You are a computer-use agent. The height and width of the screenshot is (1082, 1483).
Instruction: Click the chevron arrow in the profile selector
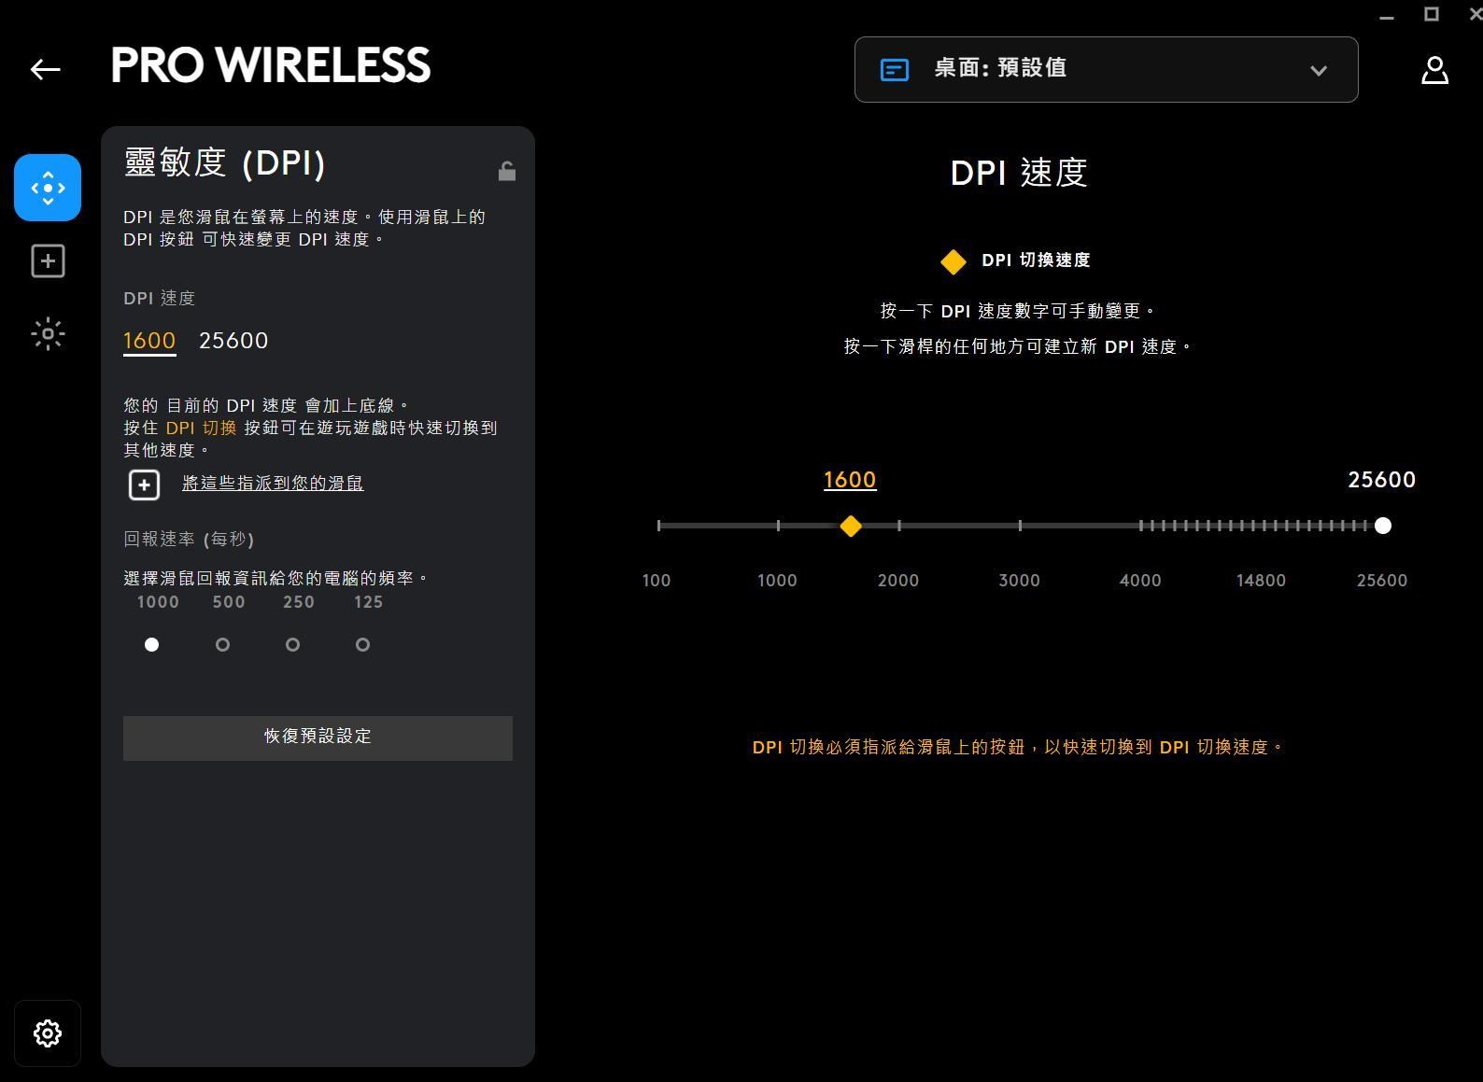(1319, 71)
